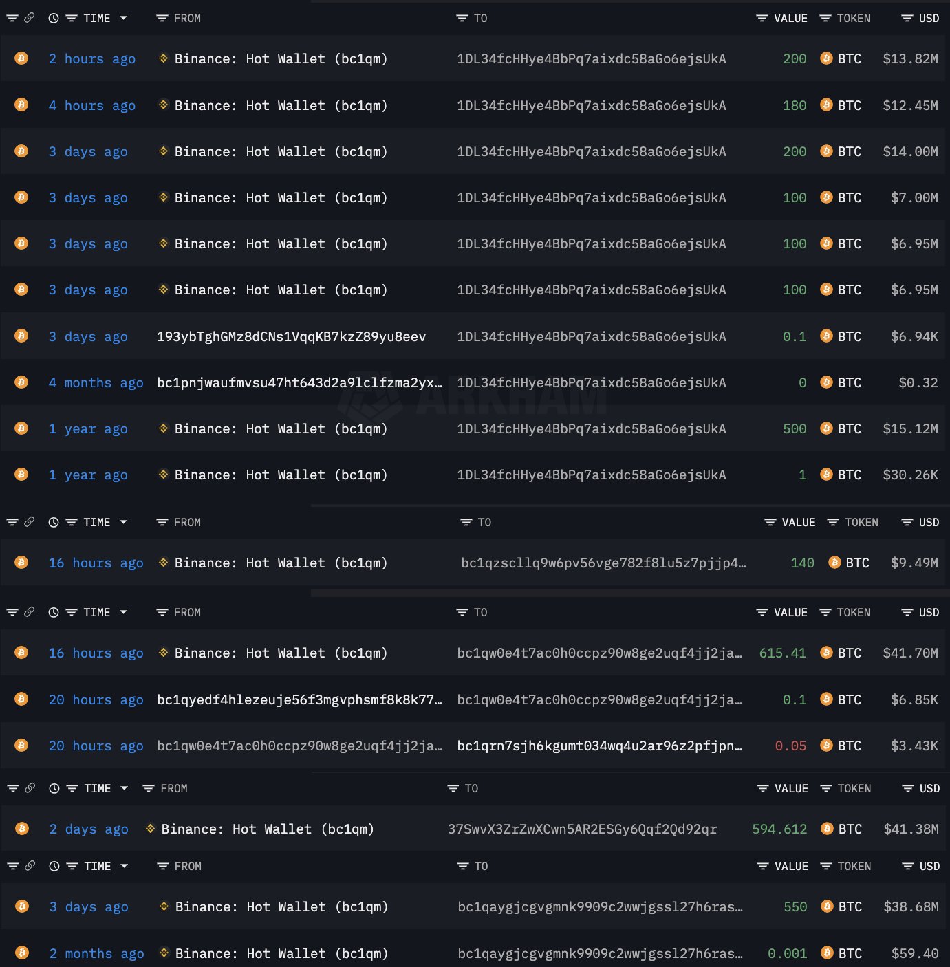The height and width of the screenshot is (967, 950).
Task: Click the clock icon in the topmost table header
Action: click(54, 19)
